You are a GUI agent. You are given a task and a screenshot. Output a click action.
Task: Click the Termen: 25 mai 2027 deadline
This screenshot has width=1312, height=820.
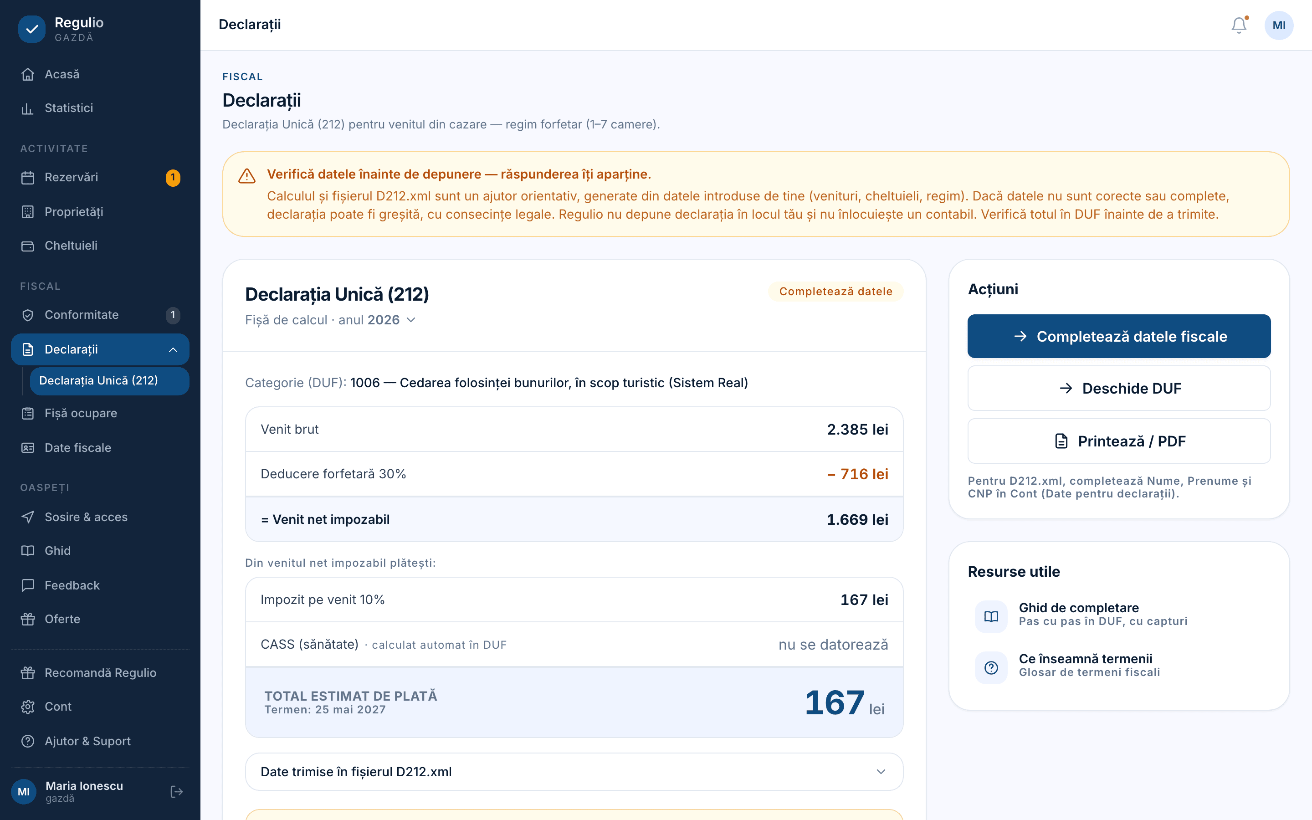coord(325,710)
